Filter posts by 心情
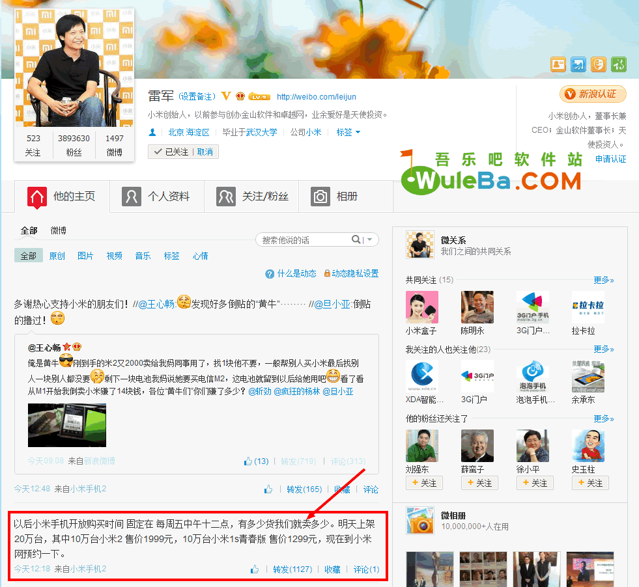Viewport: 639px width, 587px height. [201, 256]
